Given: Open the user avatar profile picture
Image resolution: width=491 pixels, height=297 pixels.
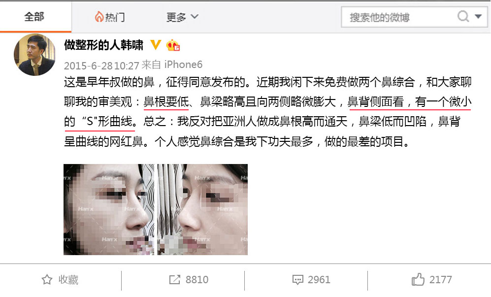Looking at the screenshot, I should click(x=34, y=55).
